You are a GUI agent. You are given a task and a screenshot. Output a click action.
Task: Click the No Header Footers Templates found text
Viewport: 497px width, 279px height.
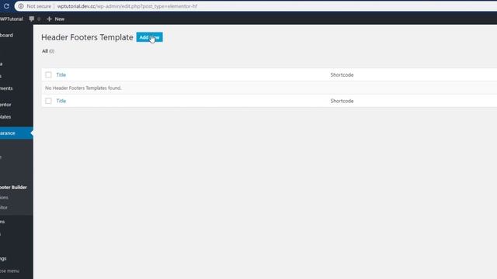point(83,88)
